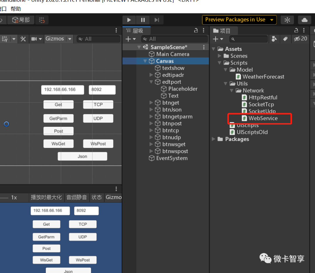Expand the btnpost object
315x273 pixels.
pos(151,124)
